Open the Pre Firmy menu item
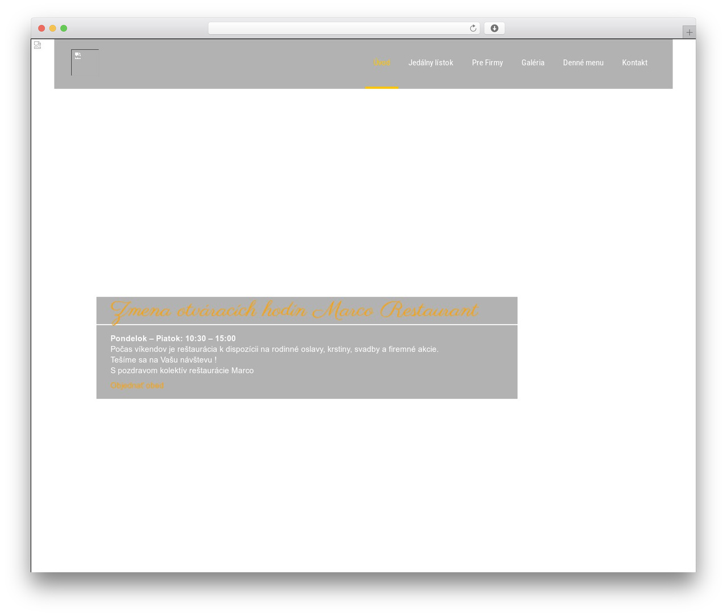The width and height of the screenshot is (727, 616). 487,63
